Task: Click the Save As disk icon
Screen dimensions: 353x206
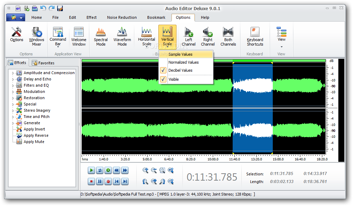Action: point(60,9)
